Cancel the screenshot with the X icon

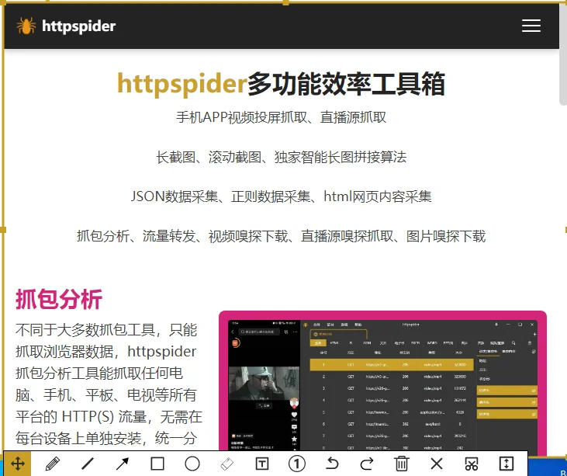(x=437, y=464)
